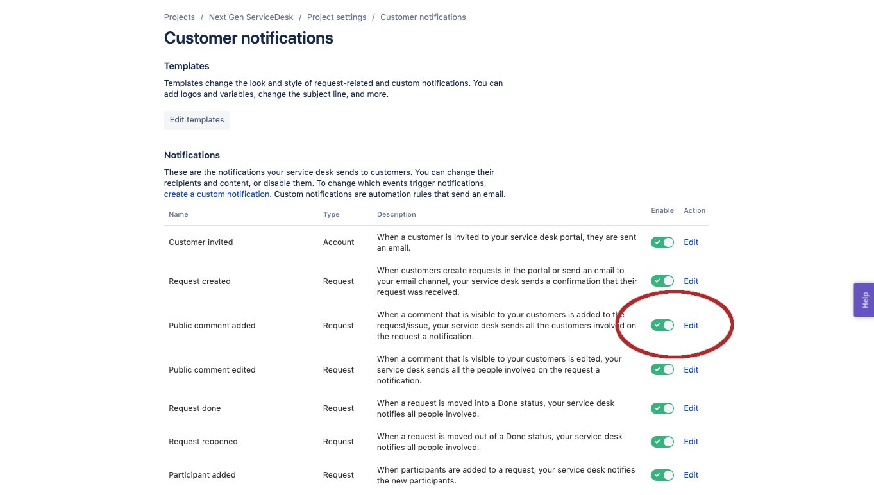Edit the Request created notification
The image size is (874, 495).
(x=691, y=281)
